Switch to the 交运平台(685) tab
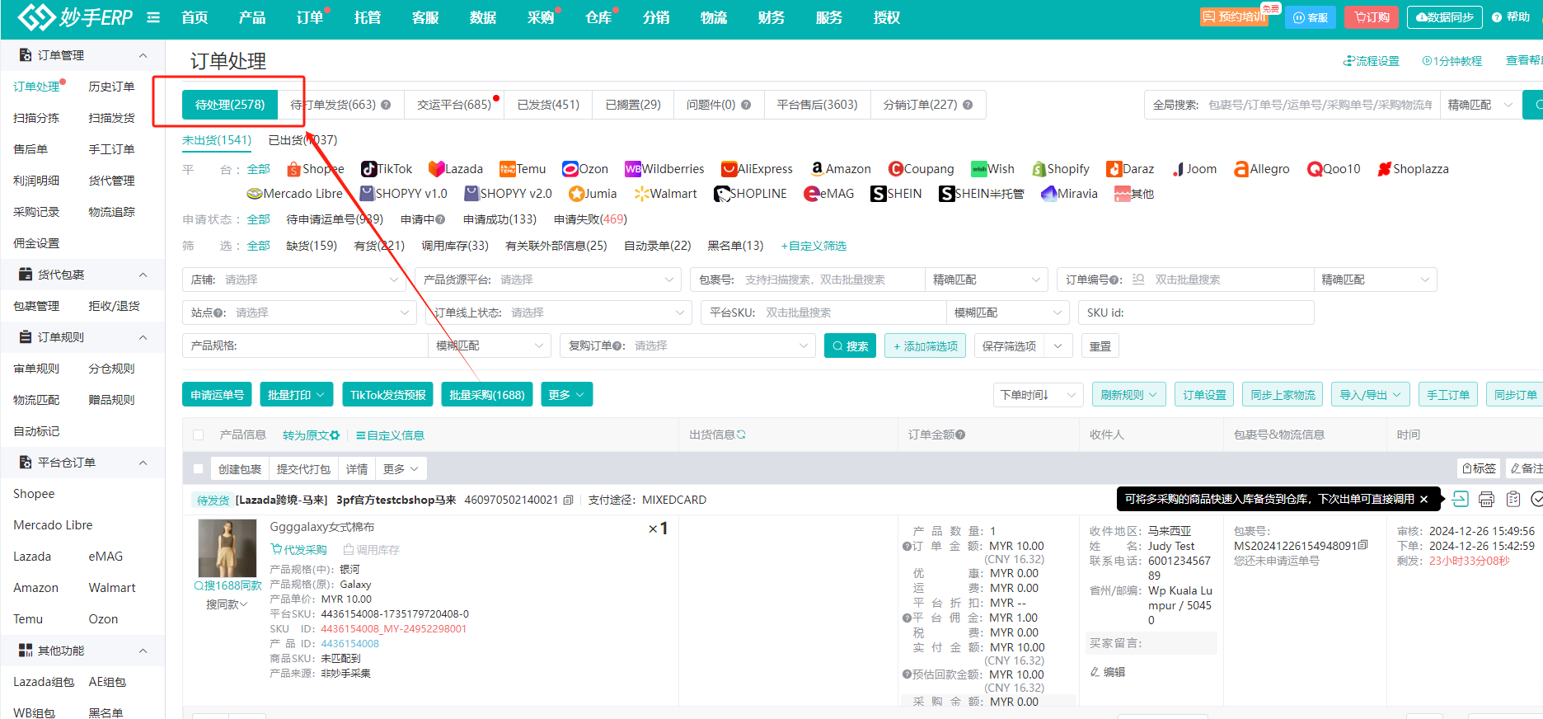The width and height of the screenshot is (1543, 719). (454, 105)
